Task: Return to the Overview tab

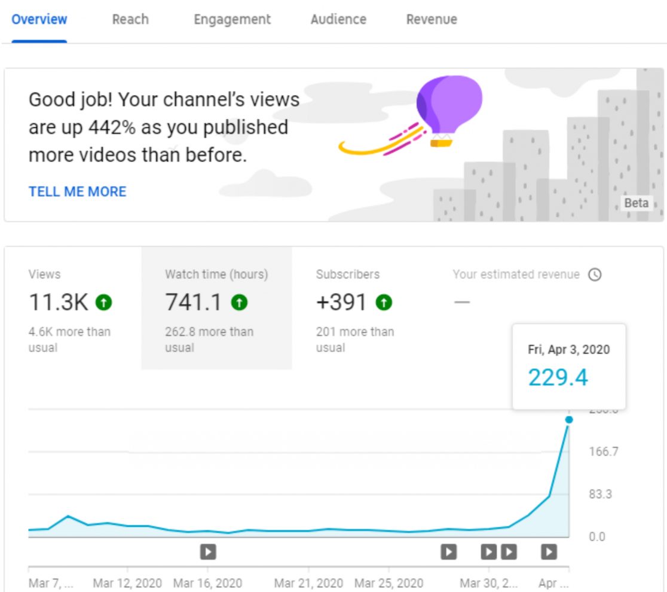Action: (39, 19)
